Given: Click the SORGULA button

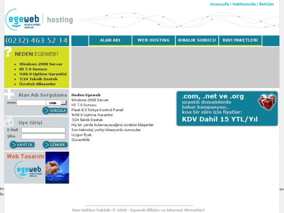Looking at the screenshot, I should 55,111.
